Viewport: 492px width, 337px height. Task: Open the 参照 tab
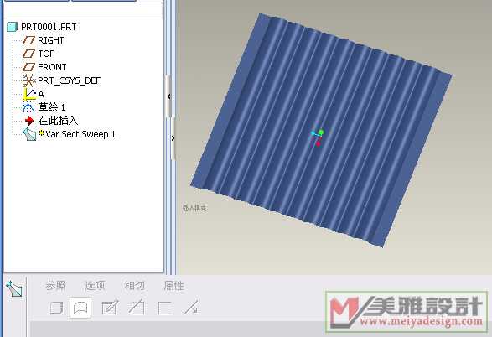tap(55, 285)
